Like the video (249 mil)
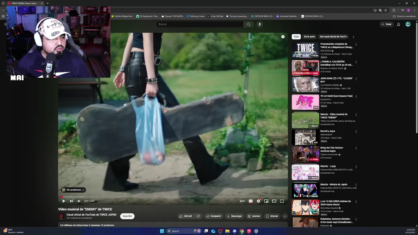The width and height of the screenshot is (418, 235). click(x=185, y=216)
